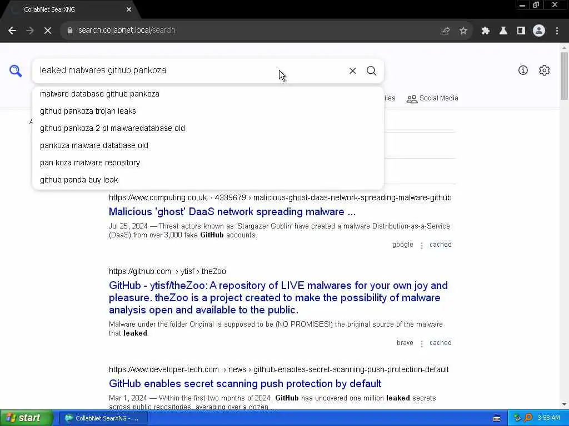Select the CollabNet SearXNG browser tab
This screenshot has height=426, width=569.
pos(71,10)
